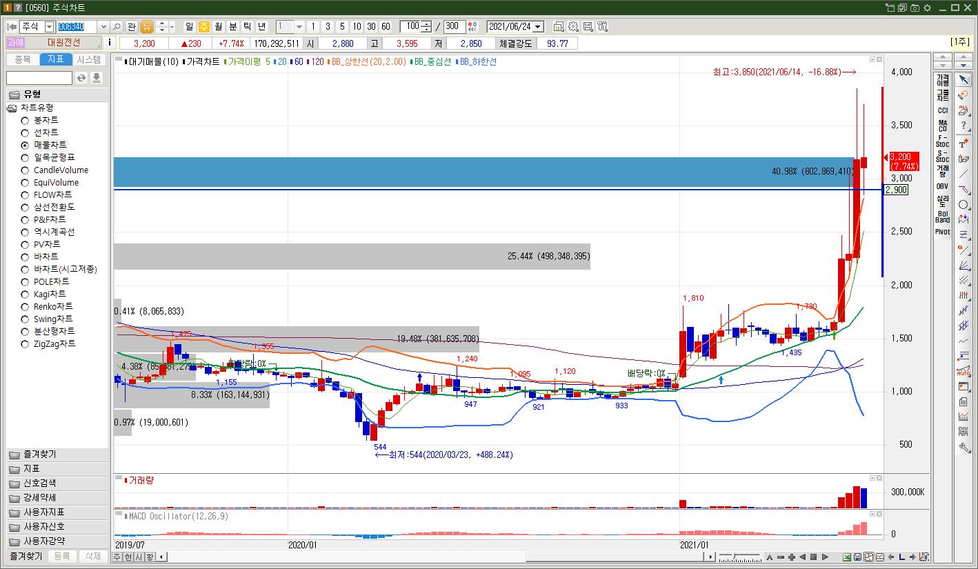Open the wrench settings tool in right toolbar
978x569 pixels.
[x=964, y=447]
